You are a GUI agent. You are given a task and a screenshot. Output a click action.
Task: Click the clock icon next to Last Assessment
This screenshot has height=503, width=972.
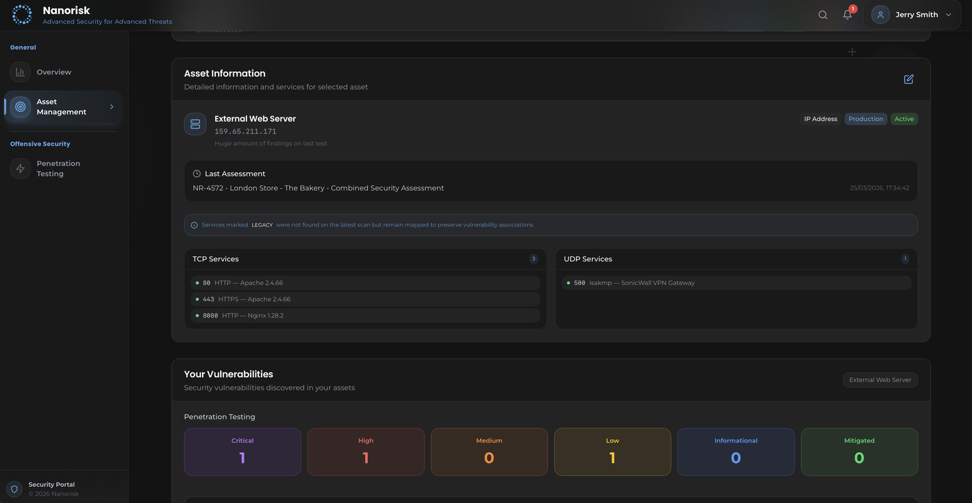point(195,173)
